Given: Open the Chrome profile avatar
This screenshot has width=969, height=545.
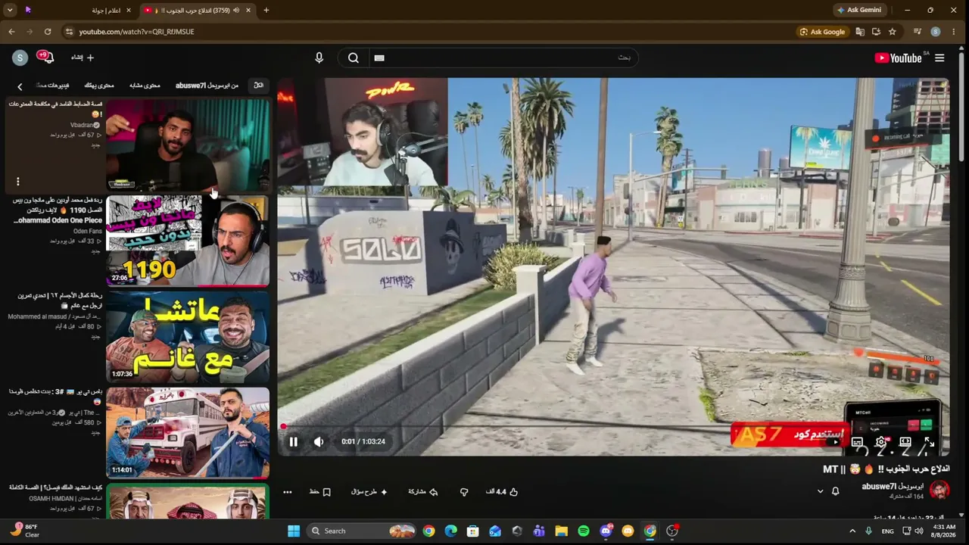Looking at the screenshot, I should pyautogui.click(x=936, y=32).
